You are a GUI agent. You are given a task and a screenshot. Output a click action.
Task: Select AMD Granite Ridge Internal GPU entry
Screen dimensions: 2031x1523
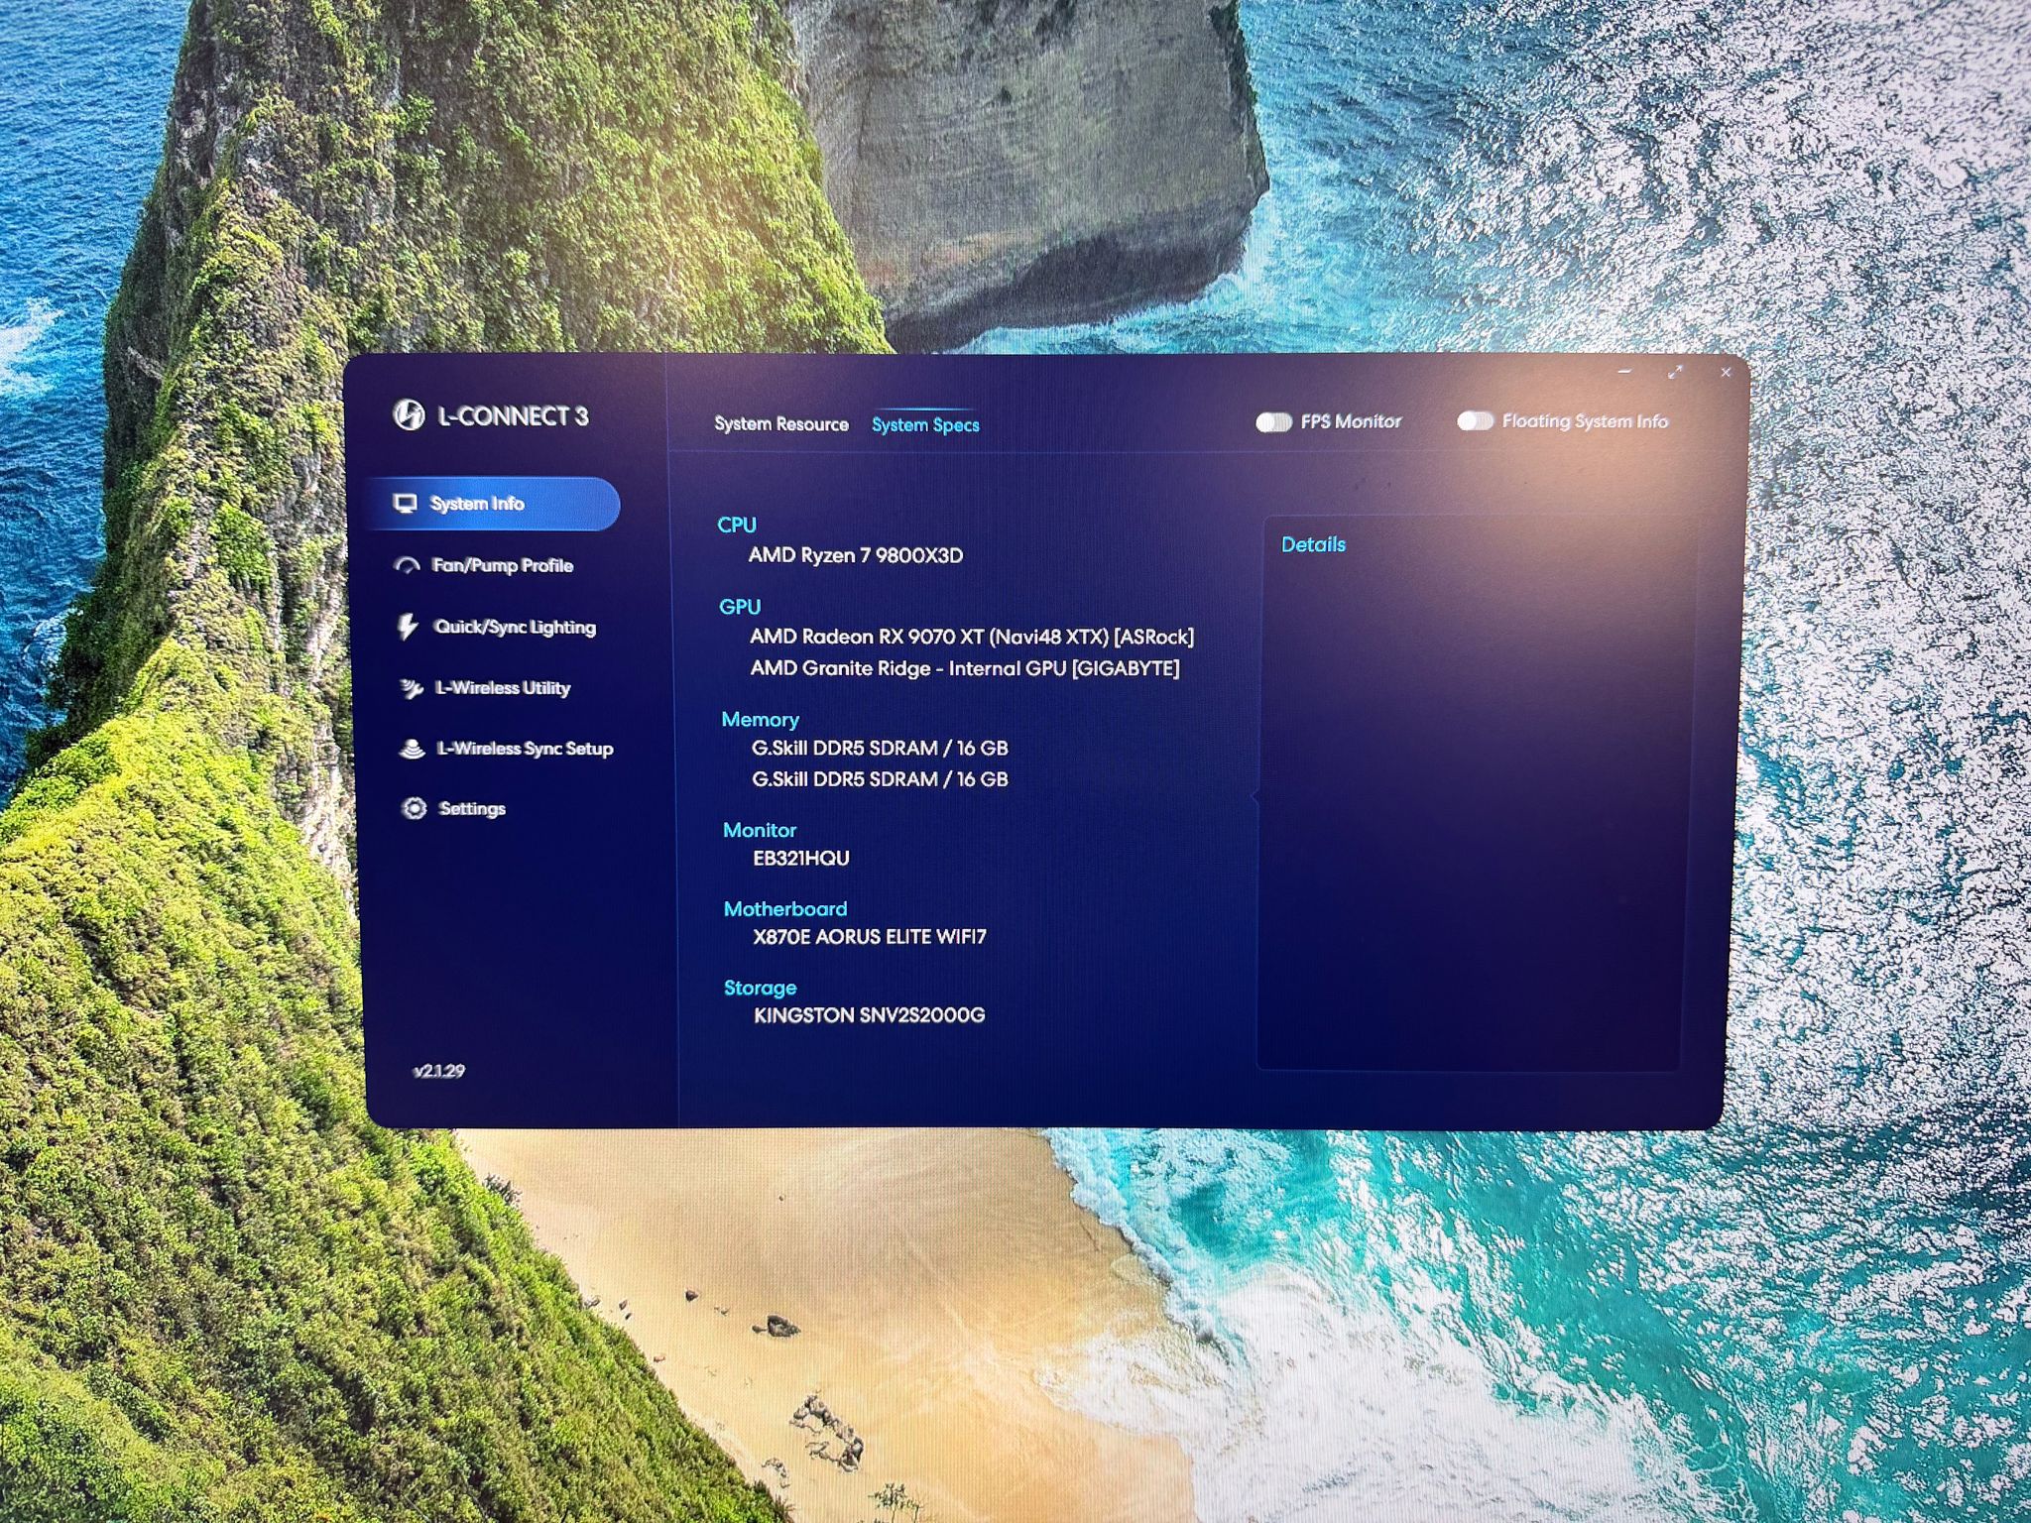point(965,668)
